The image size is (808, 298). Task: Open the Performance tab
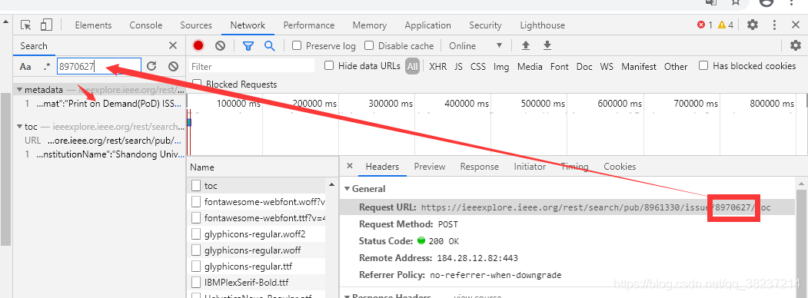308,25
